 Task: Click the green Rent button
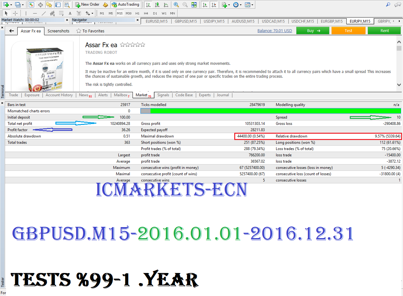tap(384, 31)
